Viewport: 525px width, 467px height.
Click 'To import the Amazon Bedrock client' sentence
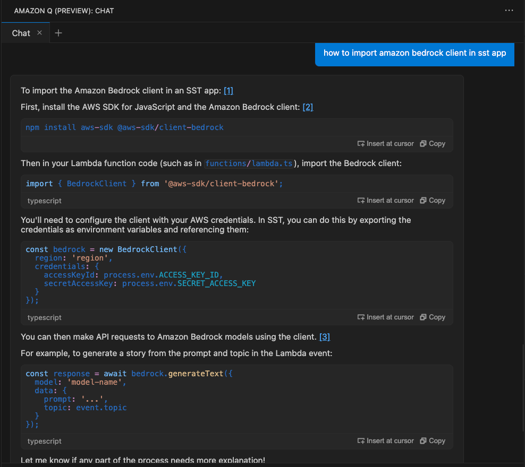tap(121, 91)
